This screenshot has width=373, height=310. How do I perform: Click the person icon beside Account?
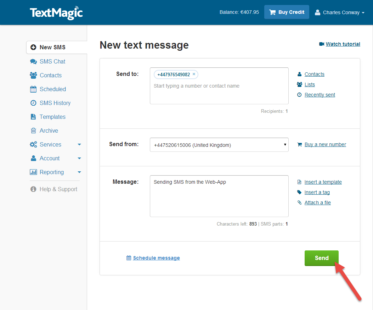[x=33, y=158]
